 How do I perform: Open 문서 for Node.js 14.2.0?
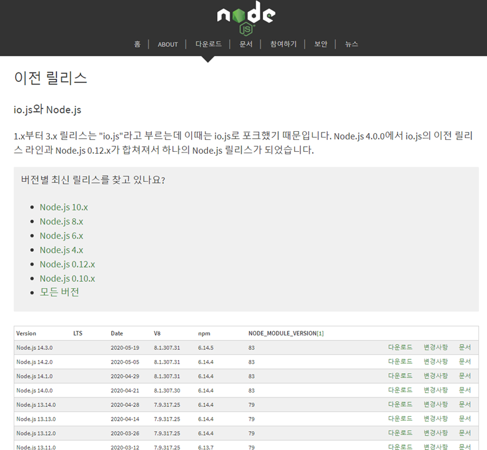(465, 362)
